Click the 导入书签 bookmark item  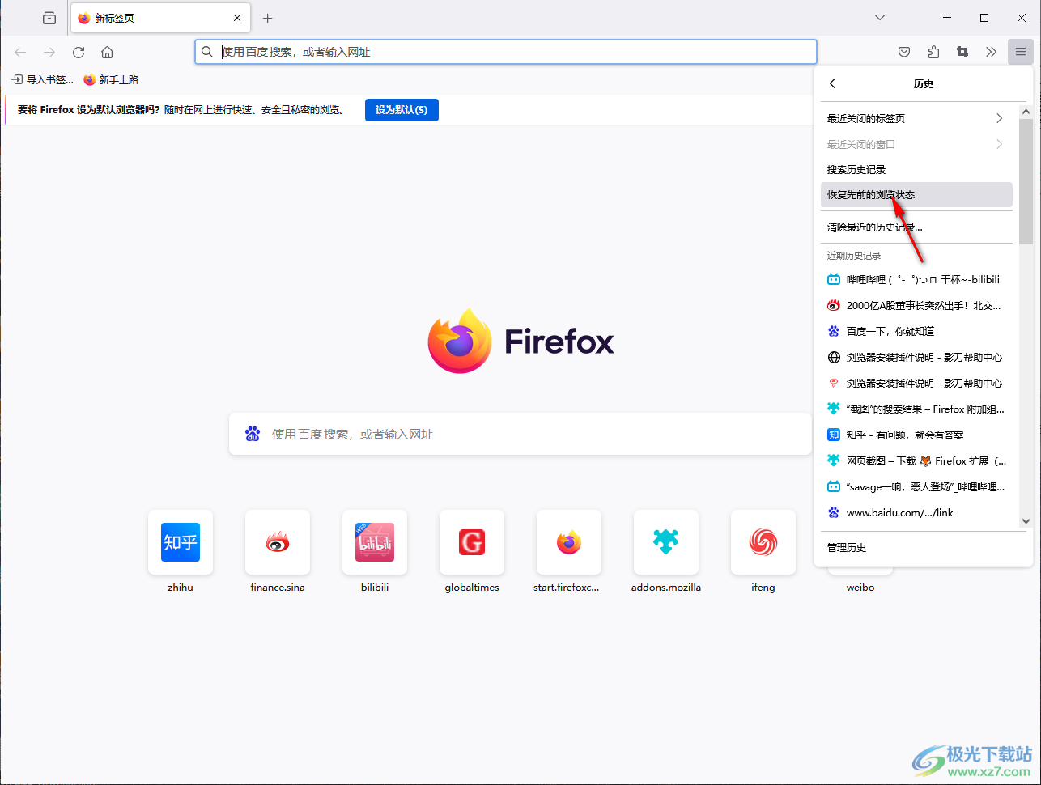tap(42, 79)
